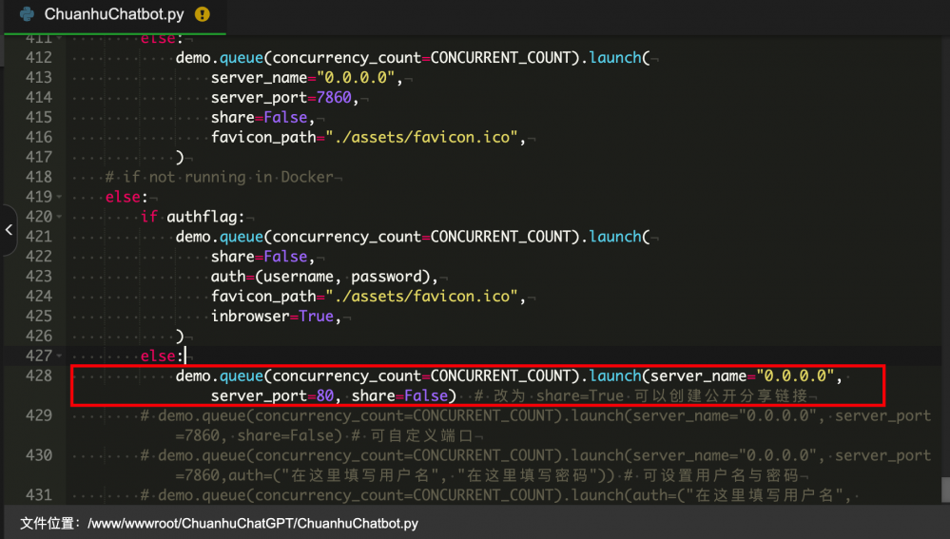Collapse the else block at line 419

pos(60,198)
